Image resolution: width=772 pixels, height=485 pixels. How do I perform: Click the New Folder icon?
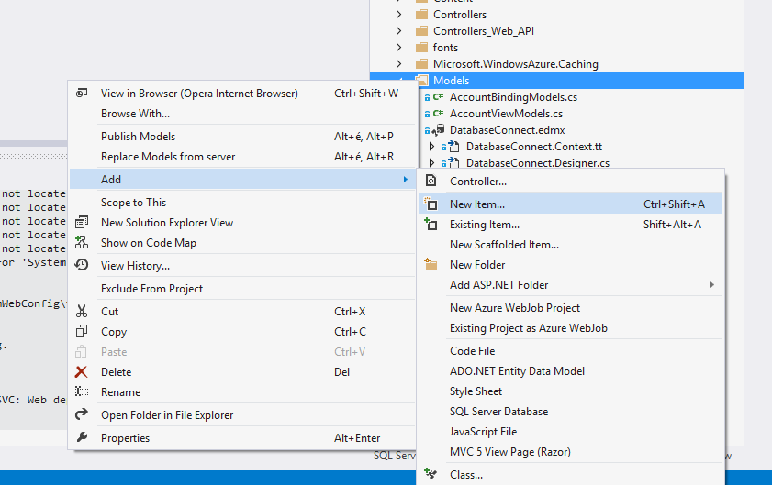[431, 265]
